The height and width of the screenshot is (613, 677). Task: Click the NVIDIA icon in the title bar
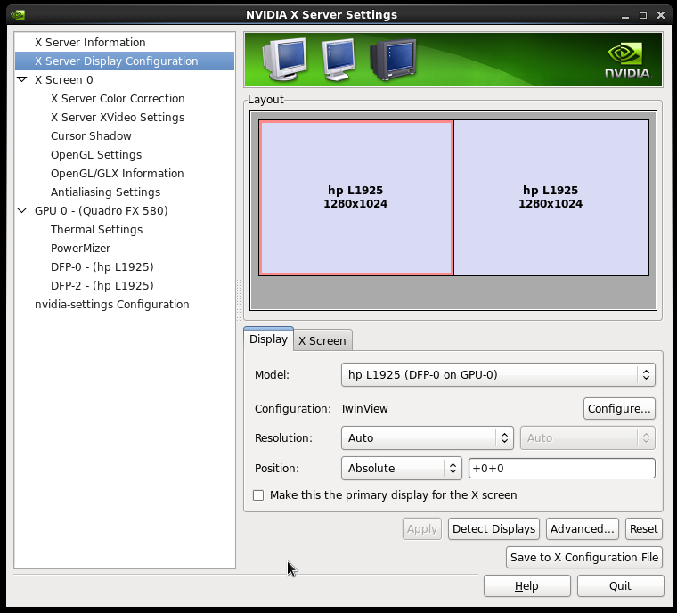point(17,14)
